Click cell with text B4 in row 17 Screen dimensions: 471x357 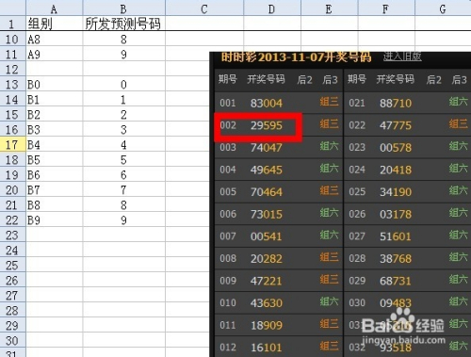click(x=55, y=145)
